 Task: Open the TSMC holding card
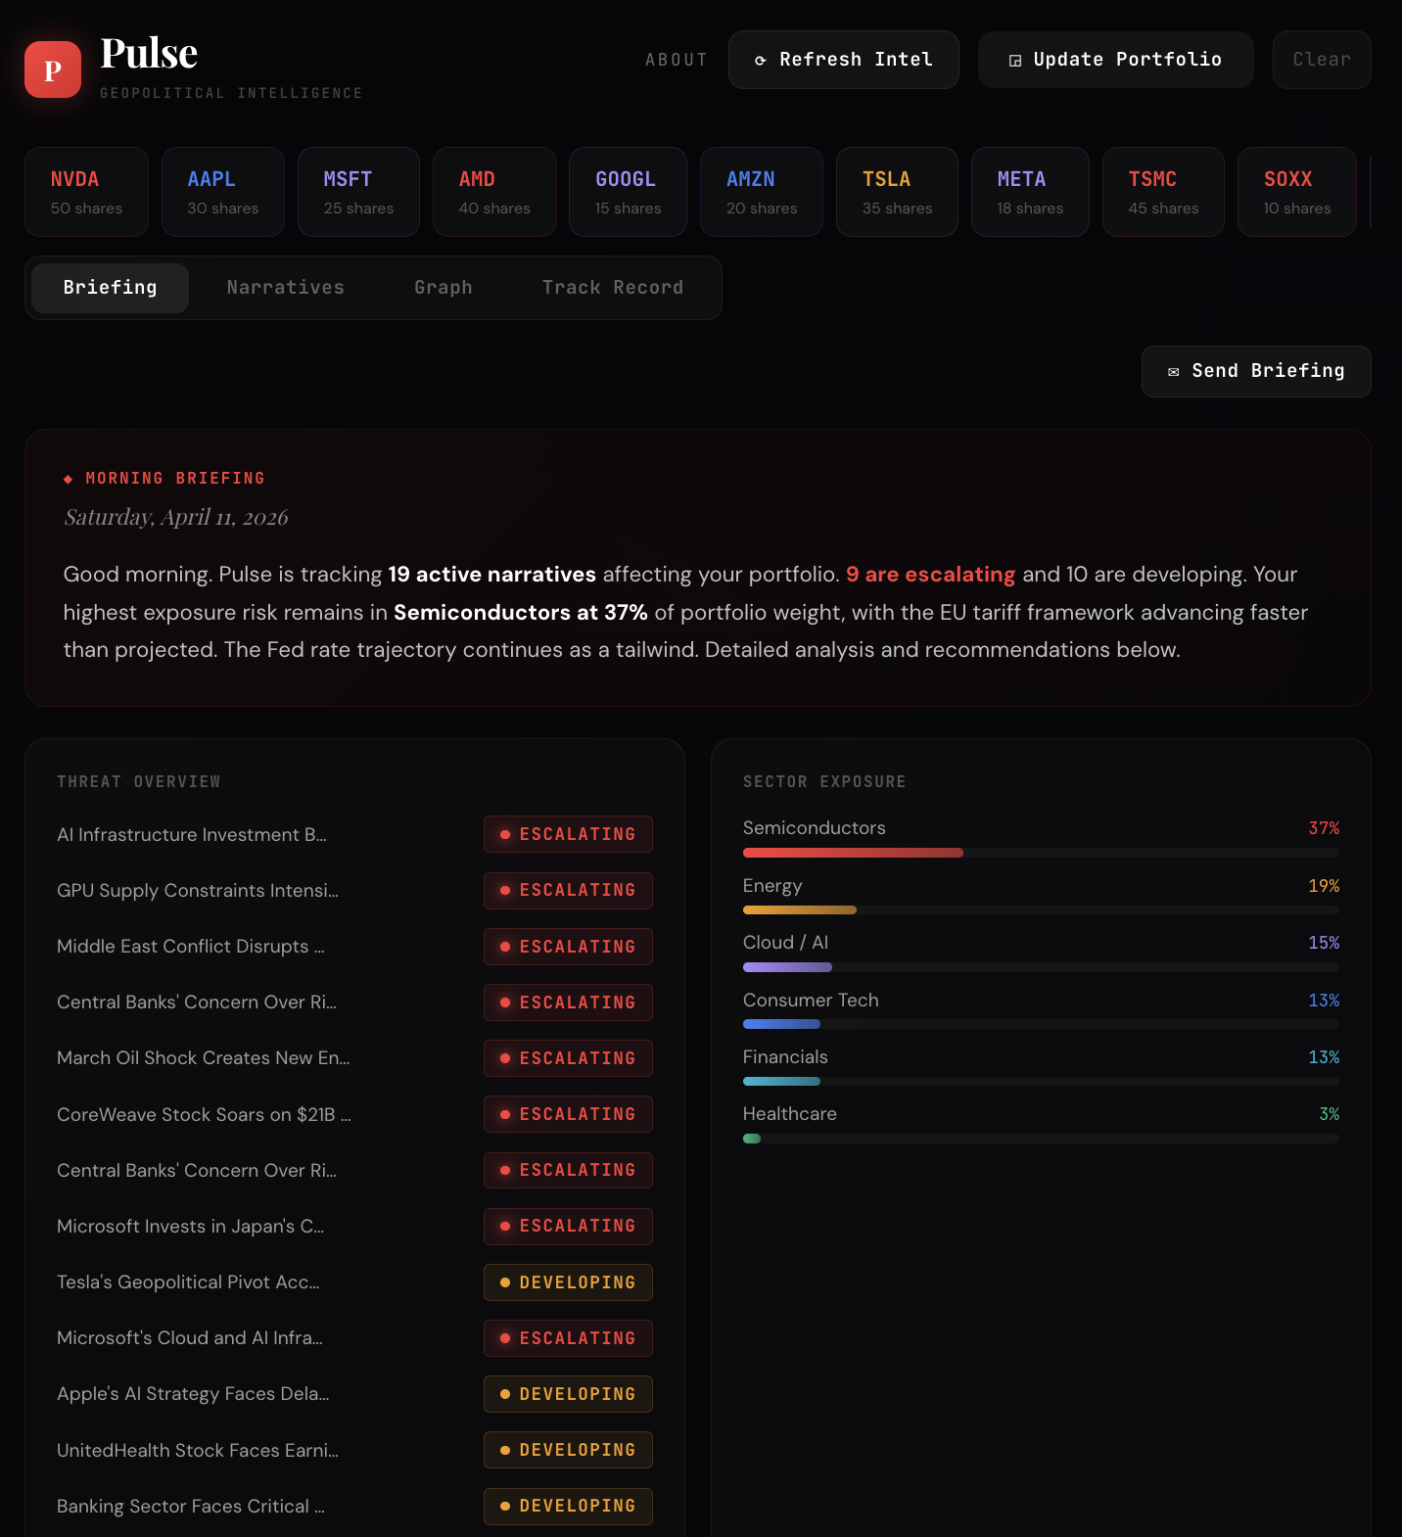1162,192
